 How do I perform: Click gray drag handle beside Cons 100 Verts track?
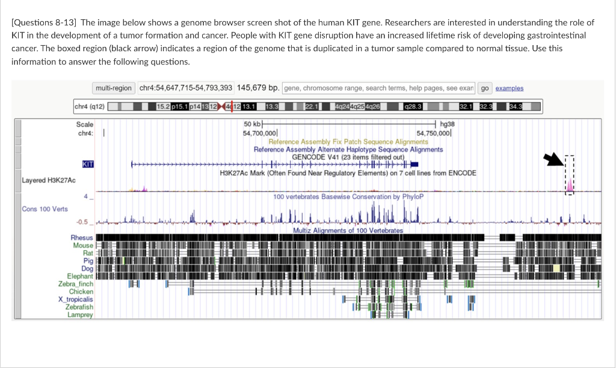coord(19,210)
